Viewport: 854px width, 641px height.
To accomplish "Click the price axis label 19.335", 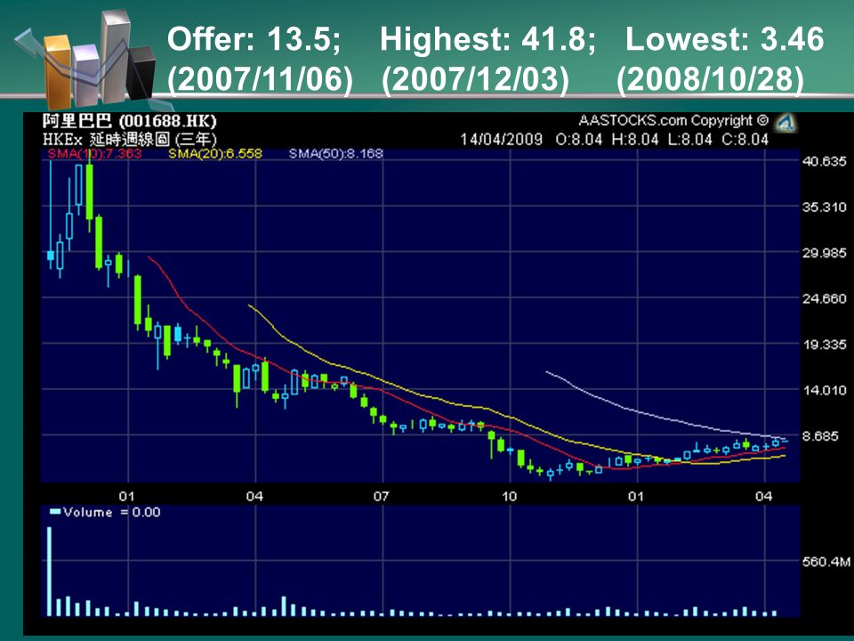I will click(825, 345).
